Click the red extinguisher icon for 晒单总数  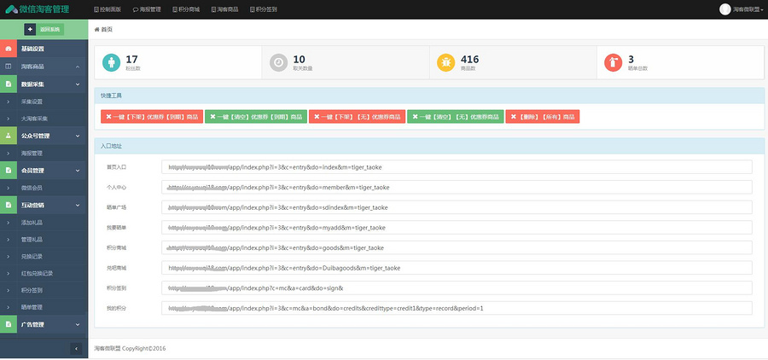click(614, 62)
